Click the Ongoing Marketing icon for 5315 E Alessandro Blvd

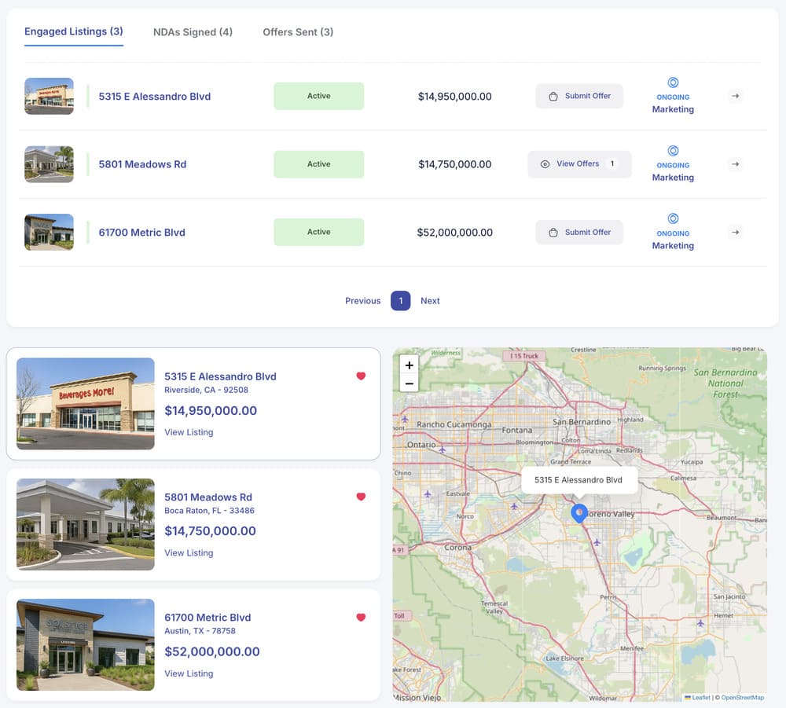point(673,82)
